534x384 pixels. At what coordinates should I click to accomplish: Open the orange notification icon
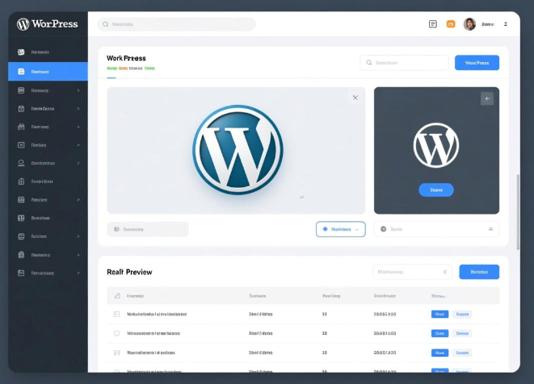click(x=451, y=24)
